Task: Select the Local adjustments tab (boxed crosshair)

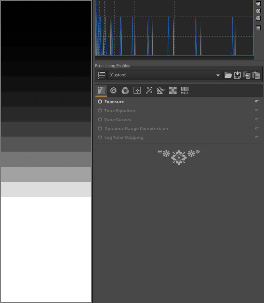Action: [x=137, y=90]
